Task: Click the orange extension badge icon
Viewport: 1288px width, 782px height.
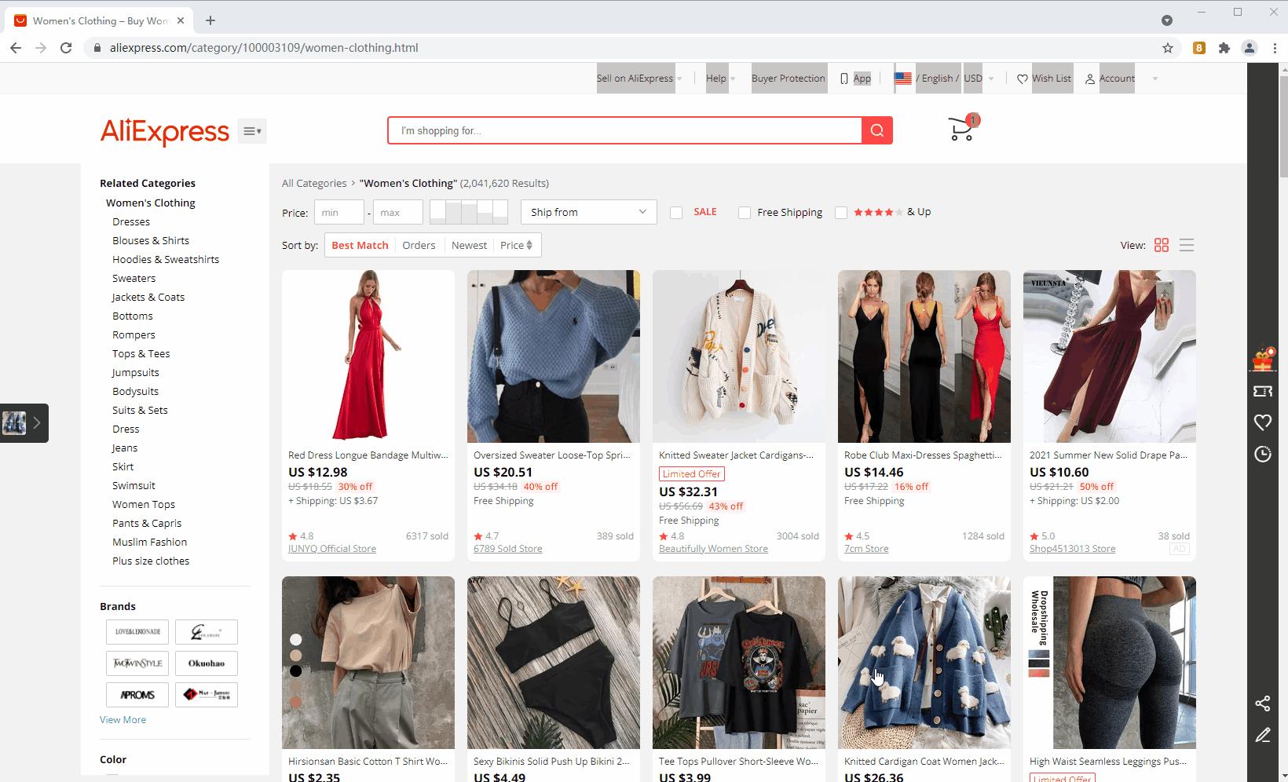Action: point(1199,48)
